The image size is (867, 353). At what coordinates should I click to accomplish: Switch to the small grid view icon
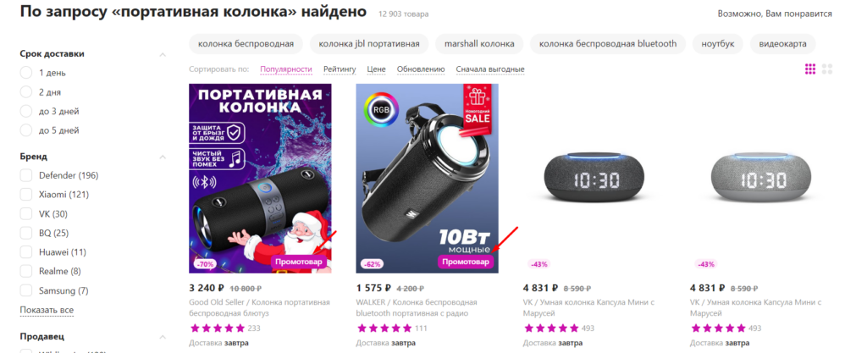(810, 69)
